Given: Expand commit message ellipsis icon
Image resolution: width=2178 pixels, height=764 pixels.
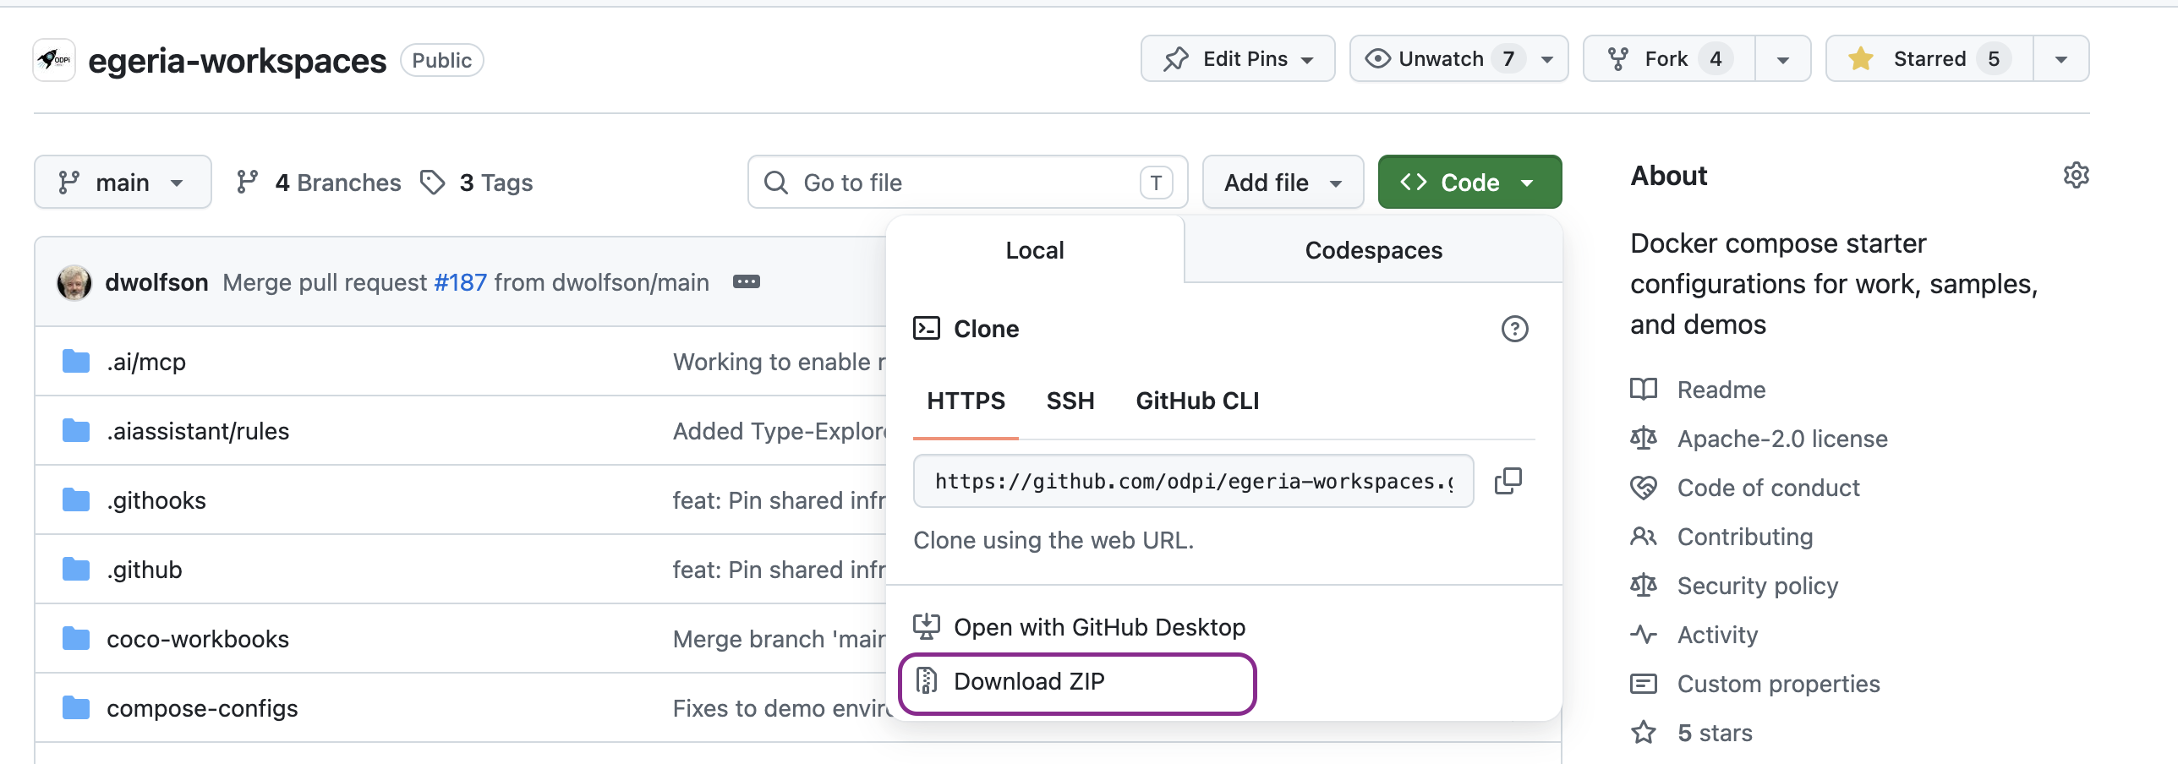Looking at the screenshot, I should (x=746, y=281).
